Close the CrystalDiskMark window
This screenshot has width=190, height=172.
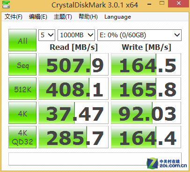179,3
